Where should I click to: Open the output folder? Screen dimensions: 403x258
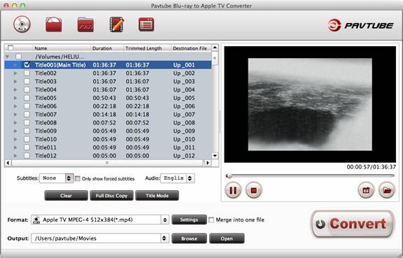click(x=227, y=238)
